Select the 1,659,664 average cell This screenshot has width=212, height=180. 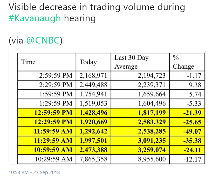(140, 94)
